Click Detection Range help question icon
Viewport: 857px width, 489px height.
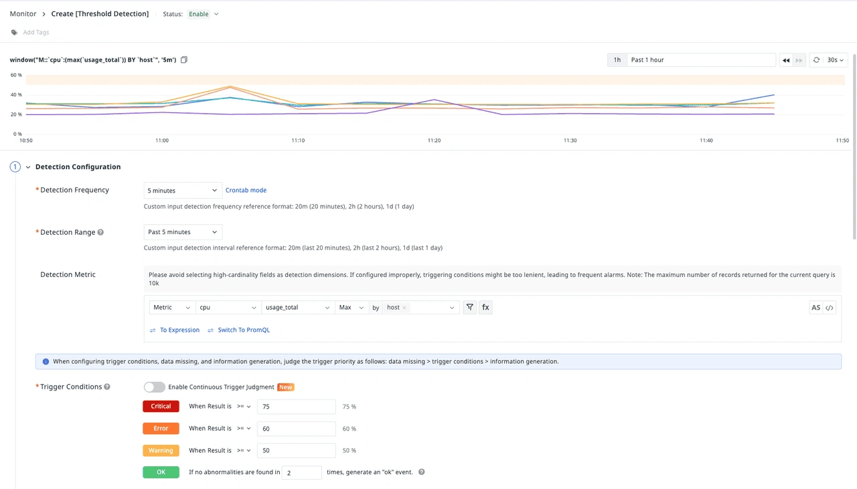[100, 232]
